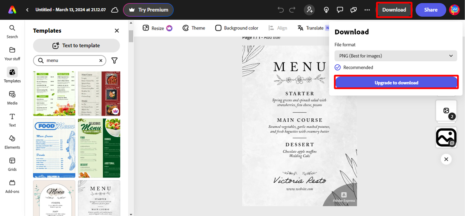465x216 pixels.
Task: Select the green starters menu template
Action: pyautogui.click(x=54, y=94)
